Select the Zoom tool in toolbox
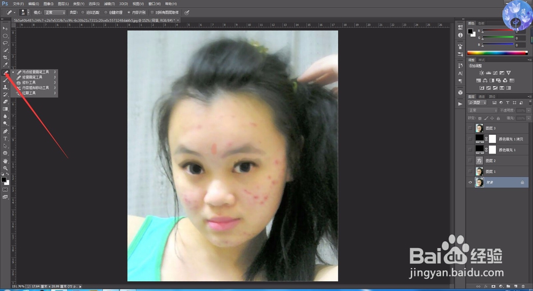Viewport: 533px width, 291px height. (x=5, y=168)
